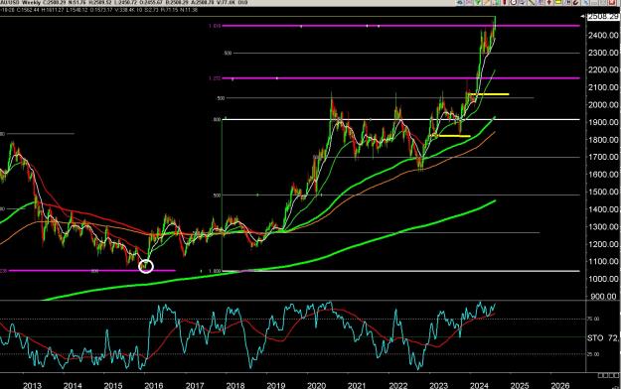Click the 1600.00 price axis label

602,175
